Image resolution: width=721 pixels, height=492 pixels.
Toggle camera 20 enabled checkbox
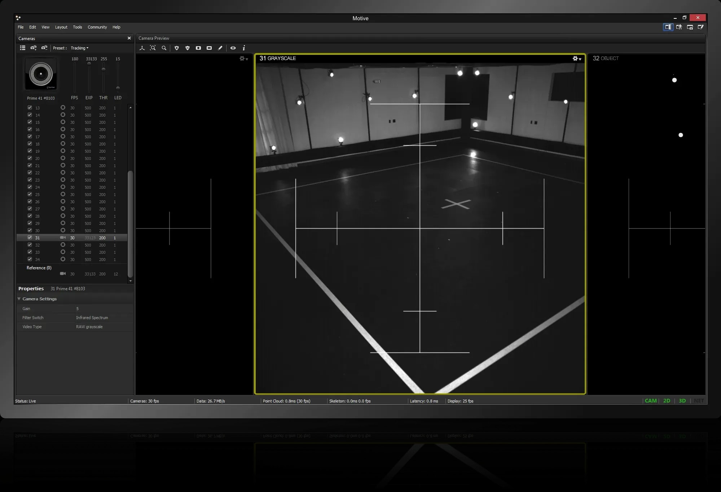coord(30,158)
